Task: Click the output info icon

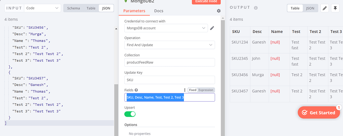Action: coord(256,8)
